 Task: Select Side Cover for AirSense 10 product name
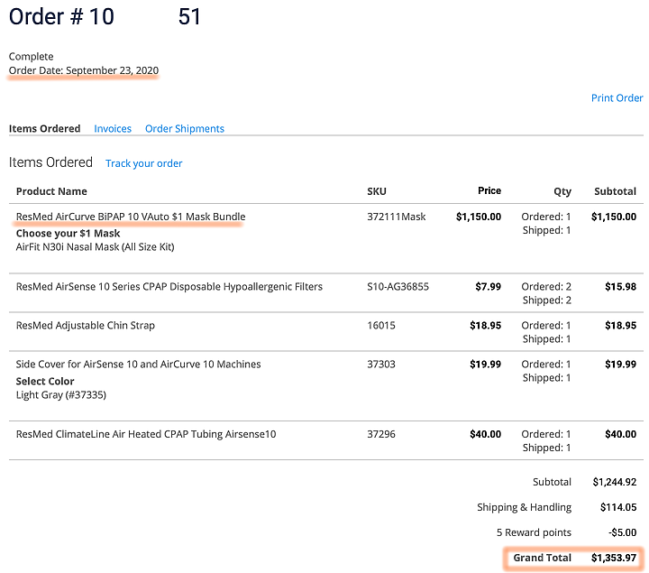[x=138, y=365]
